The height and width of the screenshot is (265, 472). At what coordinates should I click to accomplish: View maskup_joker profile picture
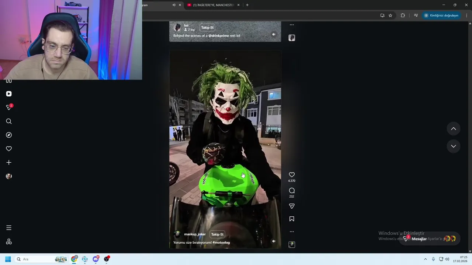tap(177, 234)
